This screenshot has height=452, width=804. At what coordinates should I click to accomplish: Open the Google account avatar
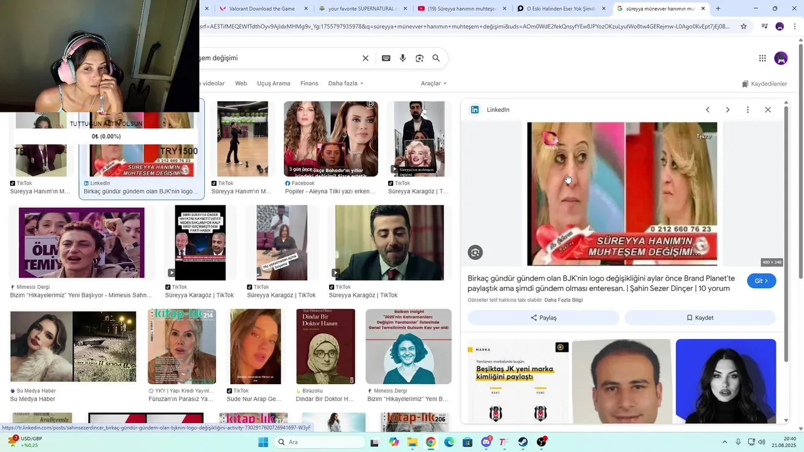click(781, 58)
